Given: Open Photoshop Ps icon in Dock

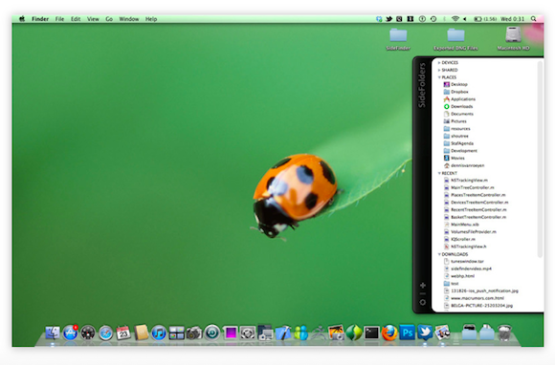Looking at the screenshot, I should pos(407,333).
